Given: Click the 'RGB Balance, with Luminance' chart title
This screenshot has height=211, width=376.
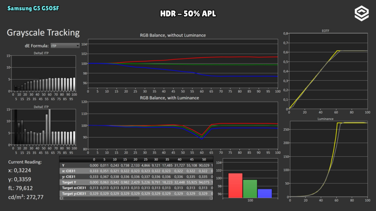Looking at the screenshot, I should tap(169, 98).
